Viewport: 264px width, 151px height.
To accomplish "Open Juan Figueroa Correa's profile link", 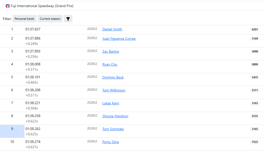I will [119, 39].
